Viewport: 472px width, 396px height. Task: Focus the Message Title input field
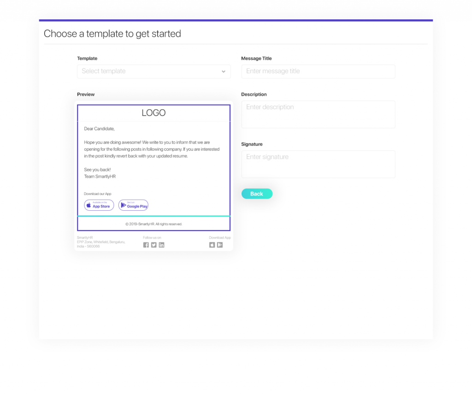pos(318,71)
